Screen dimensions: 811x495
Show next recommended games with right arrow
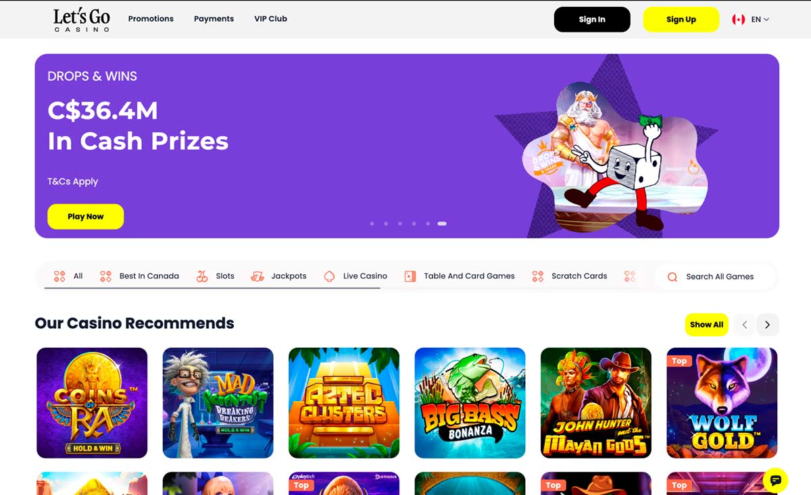pos(767,325)
